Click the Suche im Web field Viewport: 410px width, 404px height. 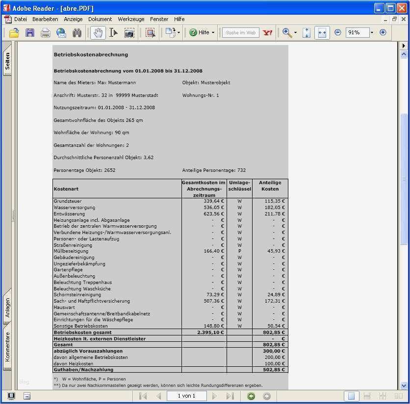241,32
